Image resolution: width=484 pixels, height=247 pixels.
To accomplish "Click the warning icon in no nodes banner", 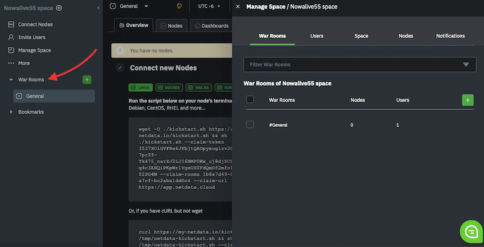I will 120,51.
